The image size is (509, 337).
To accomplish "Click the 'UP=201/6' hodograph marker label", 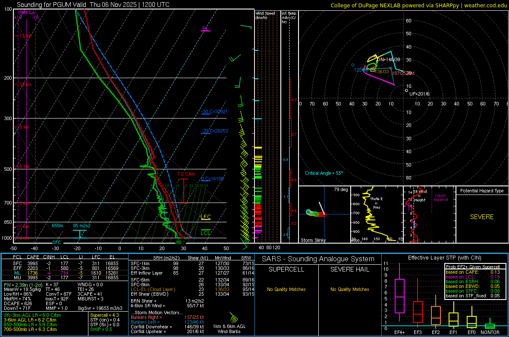I will tap(419, 94).
